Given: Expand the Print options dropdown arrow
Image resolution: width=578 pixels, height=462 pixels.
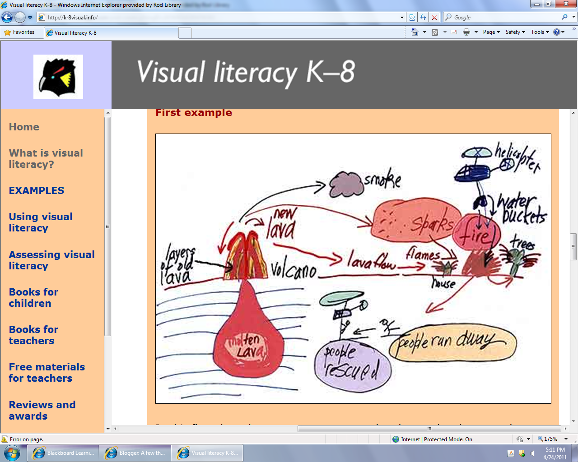Looking at the screenshot, I should [x=476, y=32].
